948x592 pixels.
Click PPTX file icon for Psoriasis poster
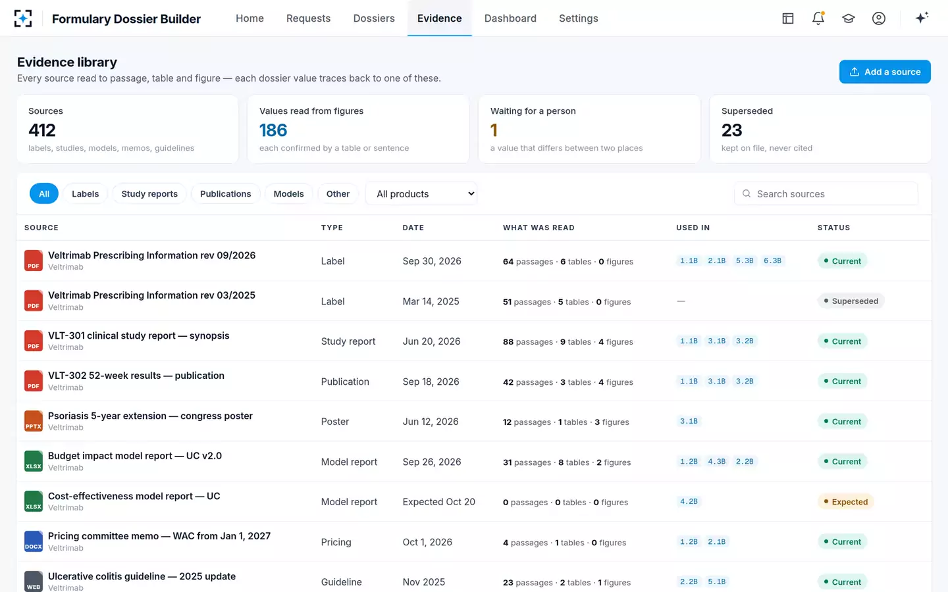coord(34,421)
